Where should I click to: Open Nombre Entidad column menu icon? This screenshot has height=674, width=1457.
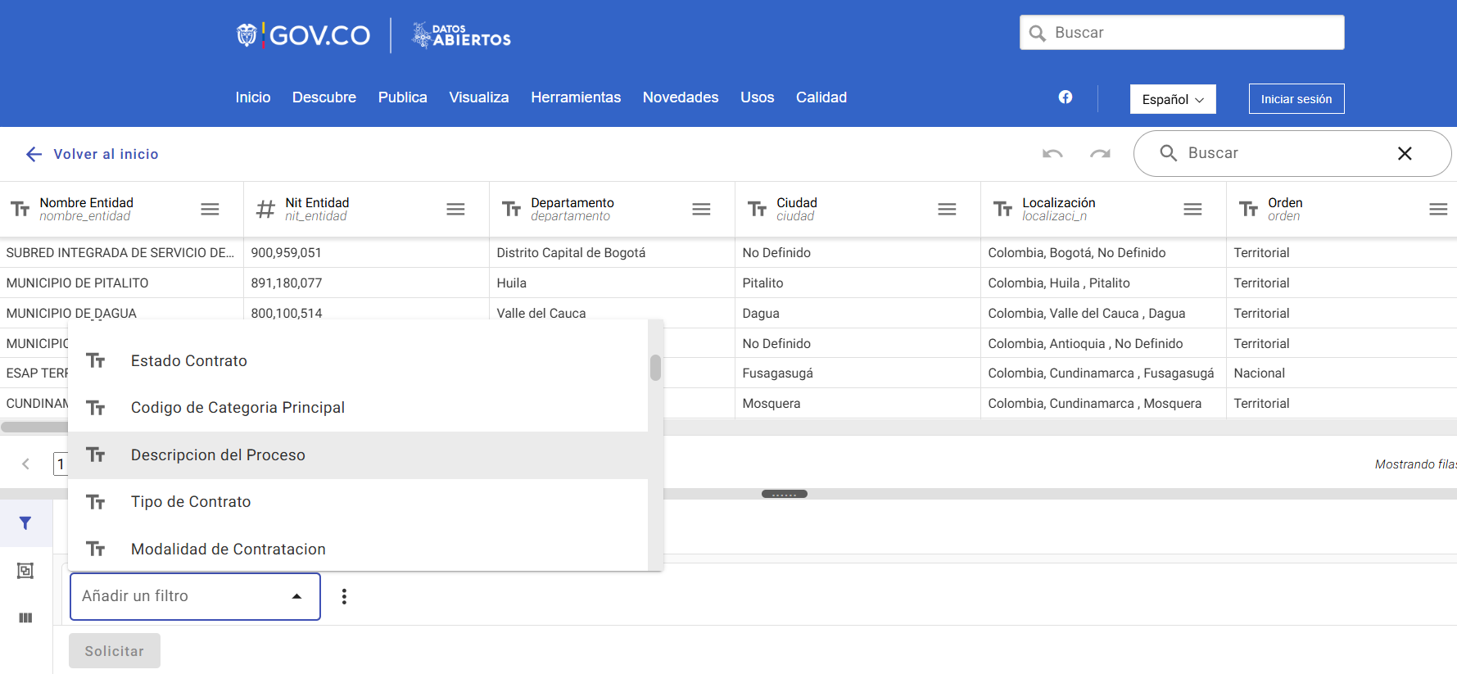(x=210, y=210)
